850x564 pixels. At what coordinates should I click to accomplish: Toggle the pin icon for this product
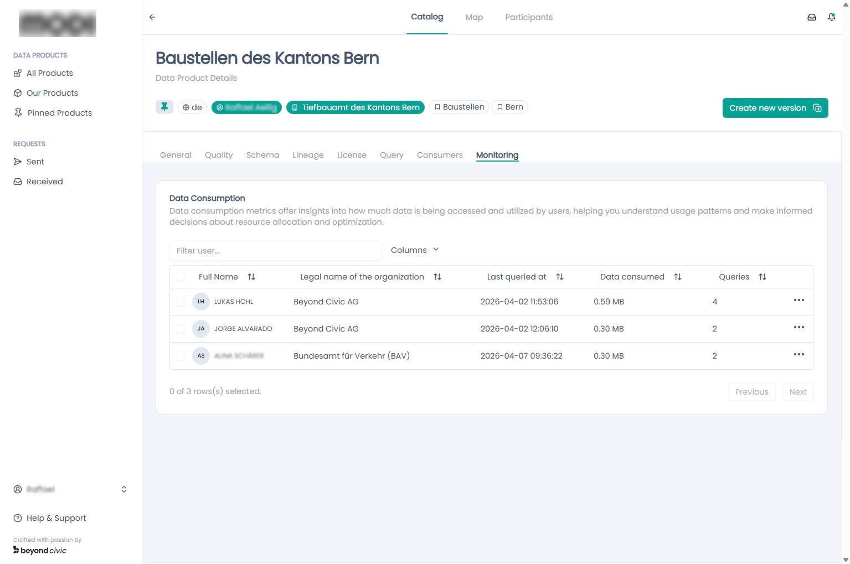[x=164, y=107]
